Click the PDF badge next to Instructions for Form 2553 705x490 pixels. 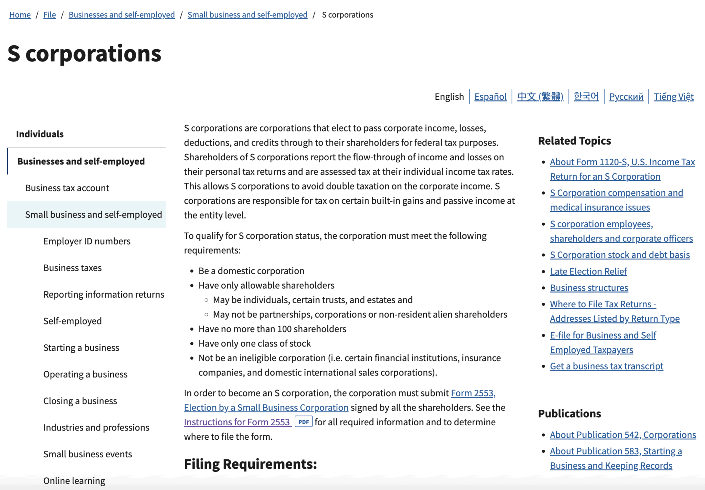(x=304, y=422)
